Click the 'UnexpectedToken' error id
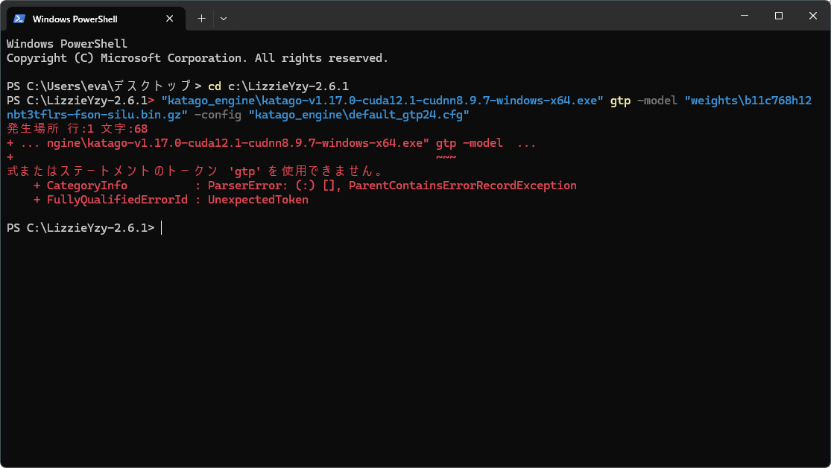This screenshot has width=831, height=468. click(x=258, y=200)
